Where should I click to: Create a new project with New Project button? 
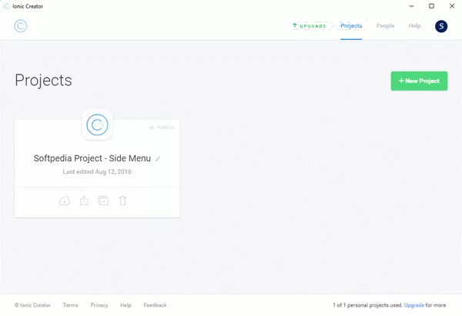[419, 81]
